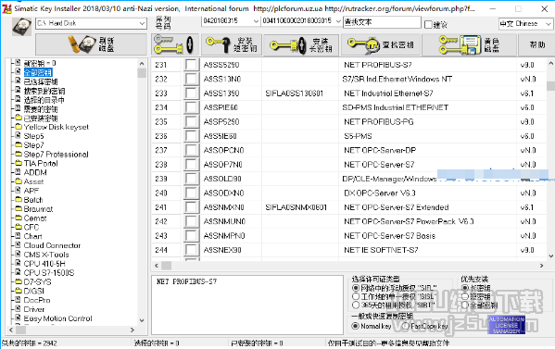Tick the checkbox for row 241 A9SNMXN0
The image size is (555, 349).
point(191,207)
